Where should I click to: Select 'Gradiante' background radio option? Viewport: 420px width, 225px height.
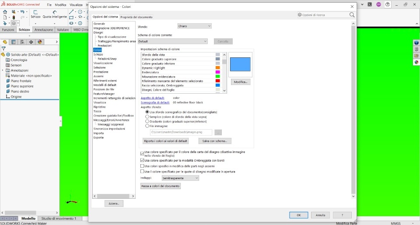click(x=147, y=121)
